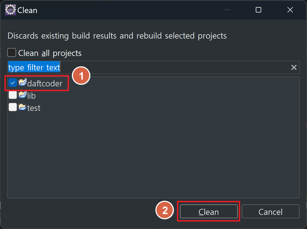Viewport: 307px width, 229px height.
Task: Click the daftcoder Java project folder icon
Action: coord(23,83)
